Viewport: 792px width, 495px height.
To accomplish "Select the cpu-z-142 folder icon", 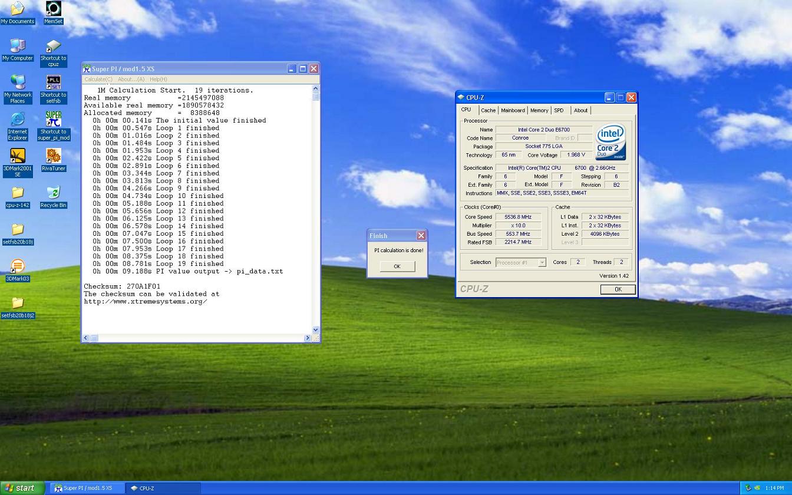I will 18,193.
